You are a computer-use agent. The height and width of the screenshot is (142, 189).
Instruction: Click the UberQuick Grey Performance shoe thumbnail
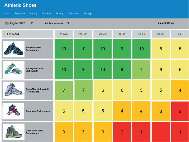coord(14,132)
